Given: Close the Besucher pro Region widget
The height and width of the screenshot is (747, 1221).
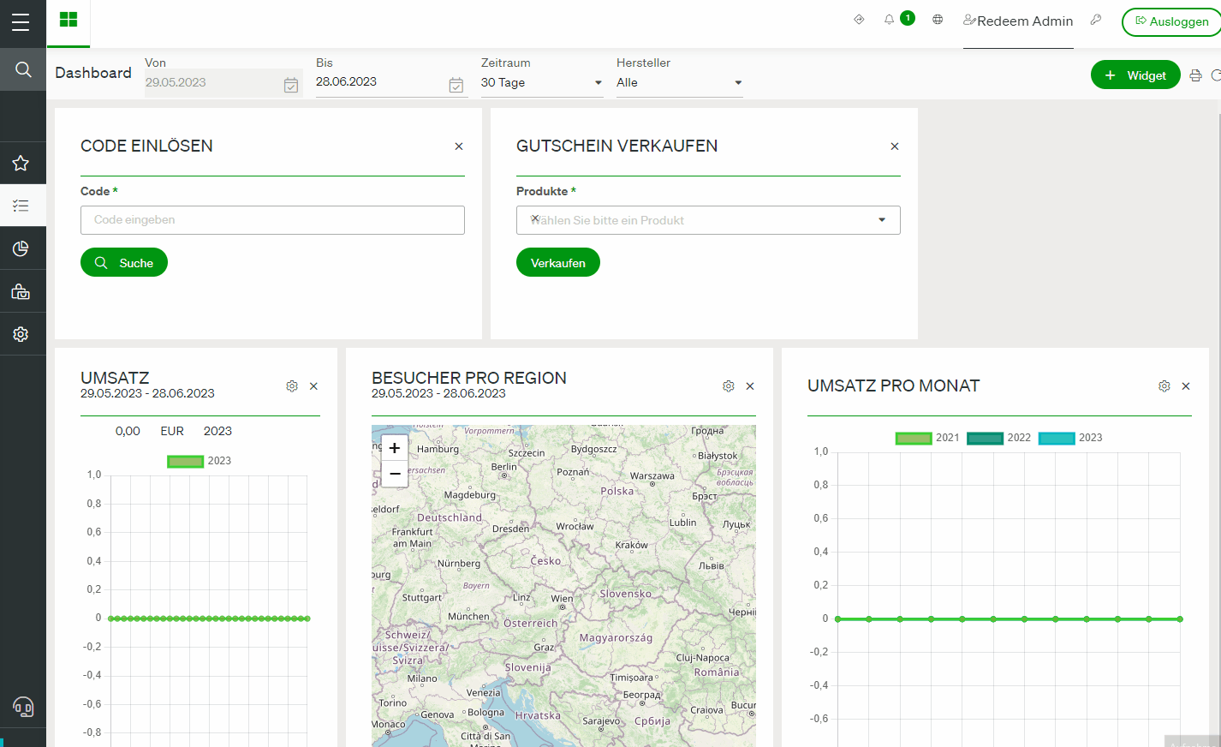Looking at the screenshot, I should 750,386.
